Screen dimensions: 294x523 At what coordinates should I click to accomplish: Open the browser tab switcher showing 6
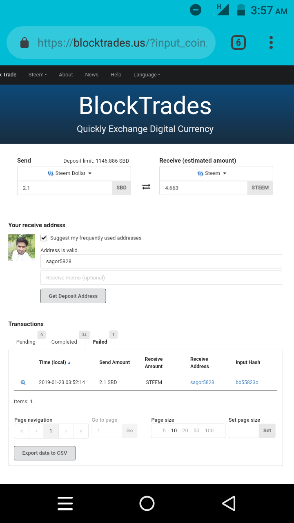(238, 42)
